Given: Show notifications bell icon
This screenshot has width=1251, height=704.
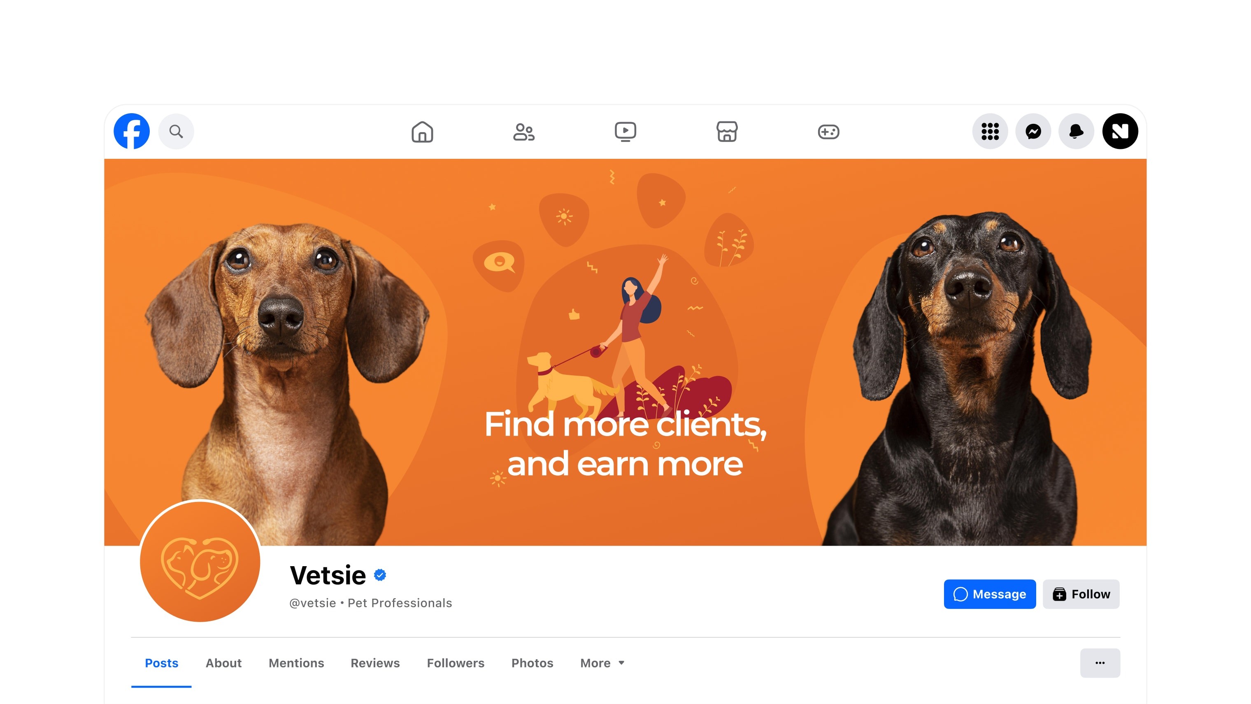Looking at the screenshot, I should coord(1076,131).
